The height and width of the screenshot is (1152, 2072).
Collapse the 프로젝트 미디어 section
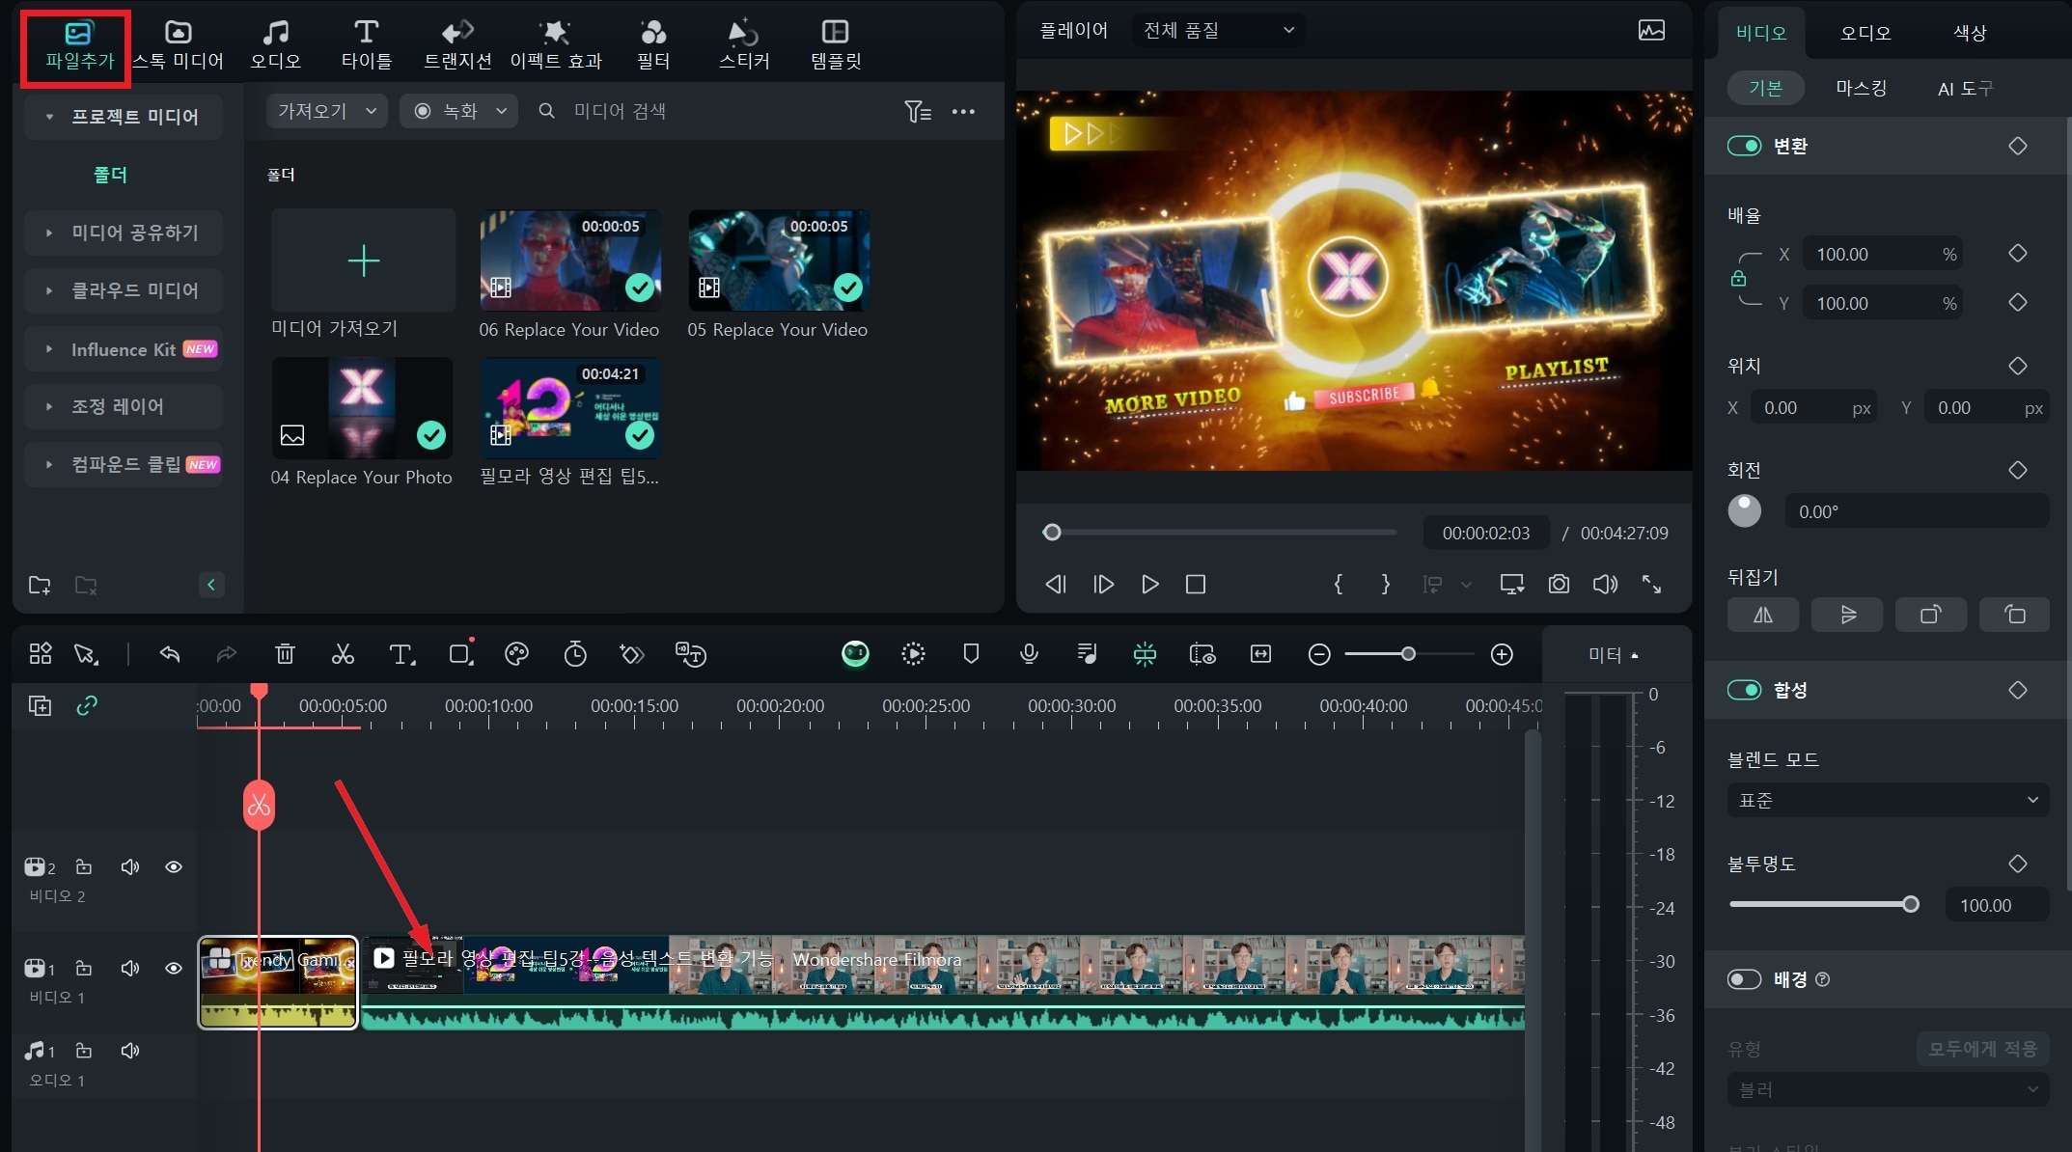tap(124, 117)
